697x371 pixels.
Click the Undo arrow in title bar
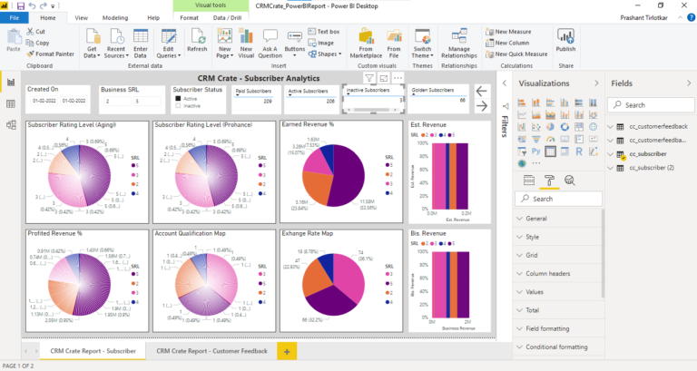pyautogui.click(x=32, y=5)
